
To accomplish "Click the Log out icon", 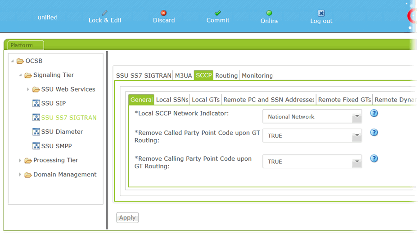I will (x=321, y=13).
